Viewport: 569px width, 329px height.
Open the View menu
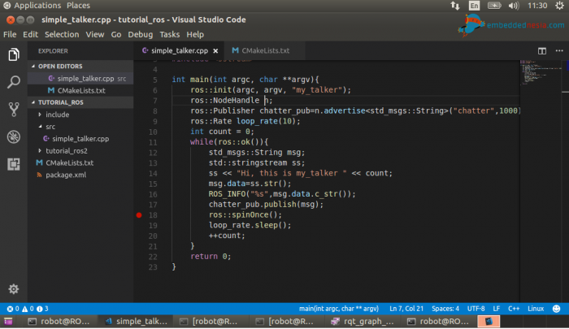(95, 34)
